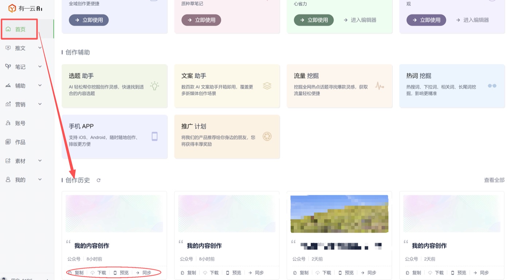
Task: Click 进入编辑器 on the rightmost top card
Action: coord(472,20)
